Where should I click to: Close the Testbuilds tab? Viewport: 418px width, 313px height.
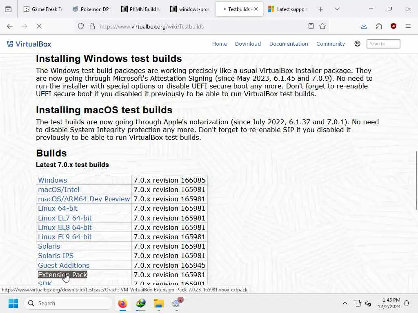click(256, 9)
